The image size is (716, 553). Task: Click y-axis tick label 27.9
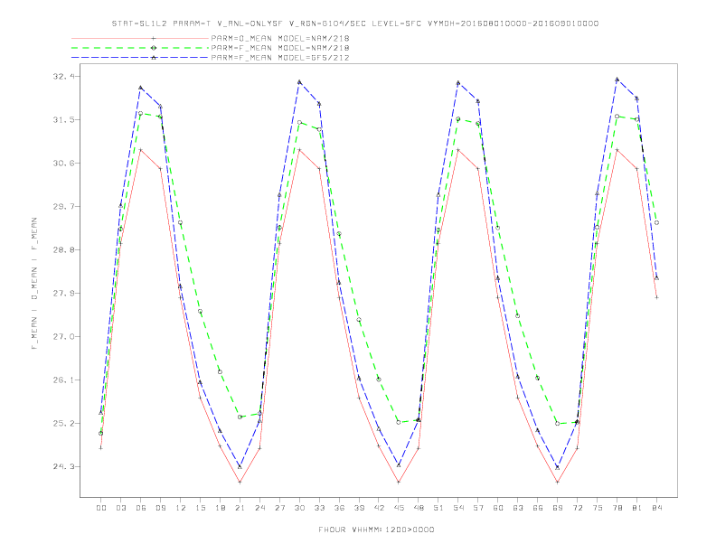[x=63, y=293]
